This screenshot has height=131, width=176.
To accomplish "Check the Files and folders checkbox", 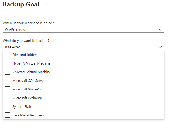I will point(8,55).
